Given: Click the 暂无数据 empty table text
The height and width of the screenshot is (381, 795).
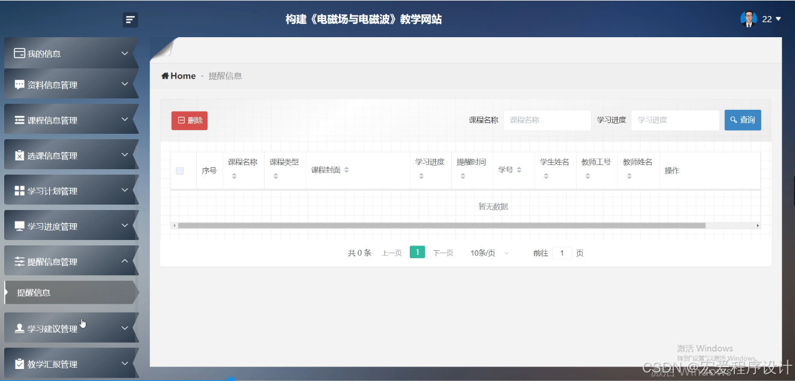Looking at the screenshot, I should coord(493,206).
